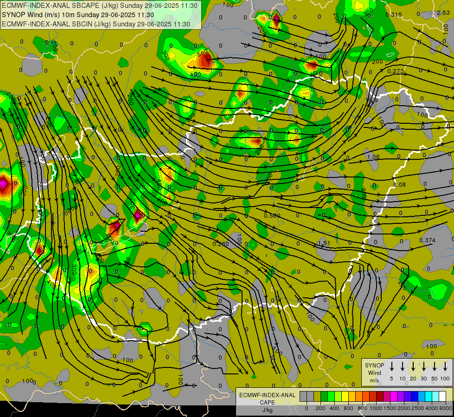454x417 pixels.
Task: Click the 5 m/s wind arrow in legend
Action: 391,366
